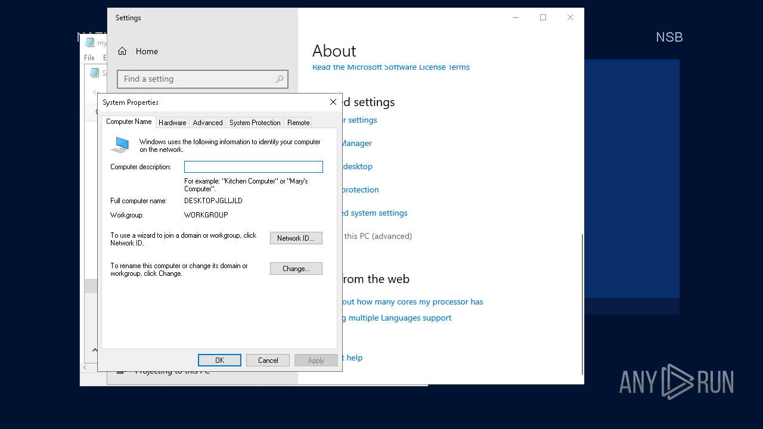Viewport: 763px width, 429px height.
Task: Confirm with the OK button
Action: pyautogui.click(x=219, y=360)
